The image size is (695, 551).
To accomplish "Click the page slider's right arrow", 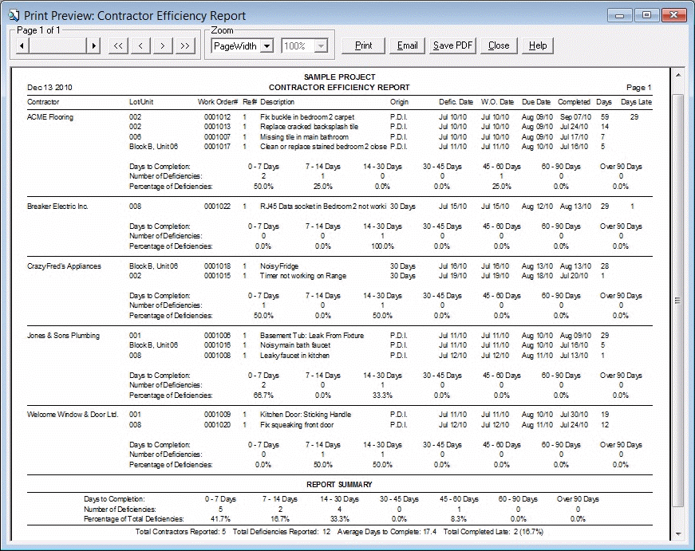I will coord(93,45).
